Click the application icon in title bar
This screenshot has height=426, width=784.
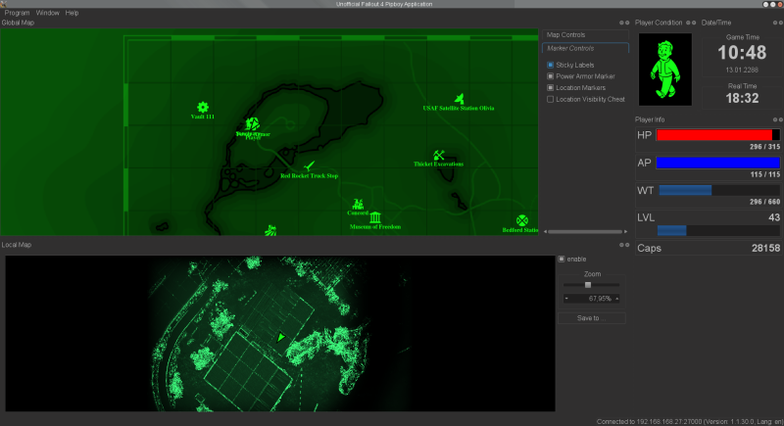click(3, 4)
